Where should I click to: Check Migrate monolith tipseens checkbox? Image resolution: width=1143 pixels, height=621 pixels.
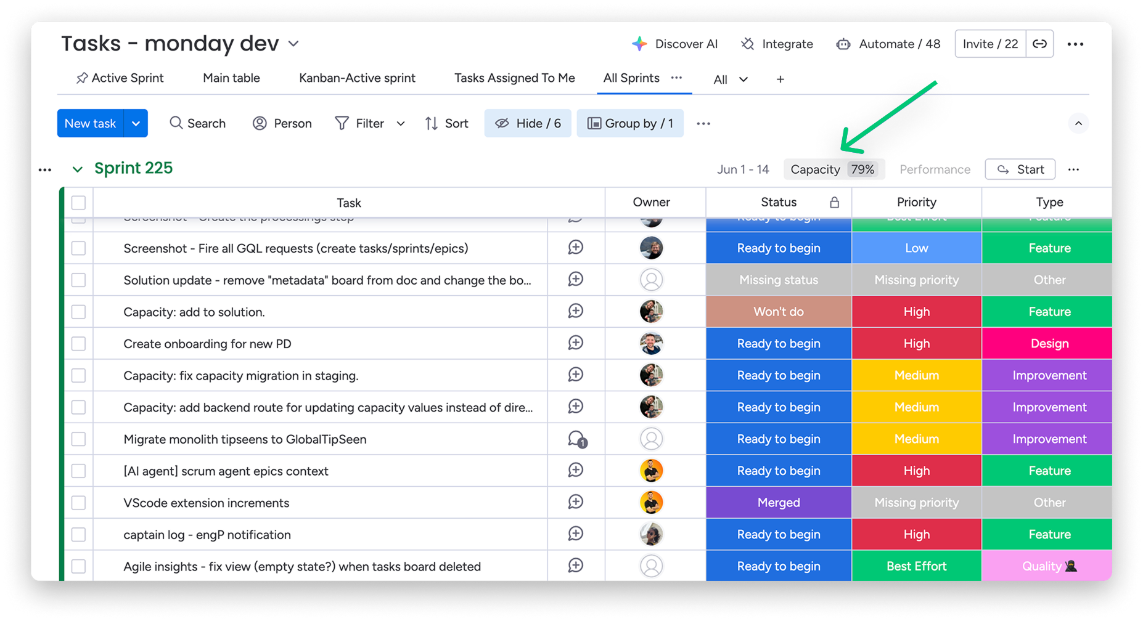[x=78, y=439]
